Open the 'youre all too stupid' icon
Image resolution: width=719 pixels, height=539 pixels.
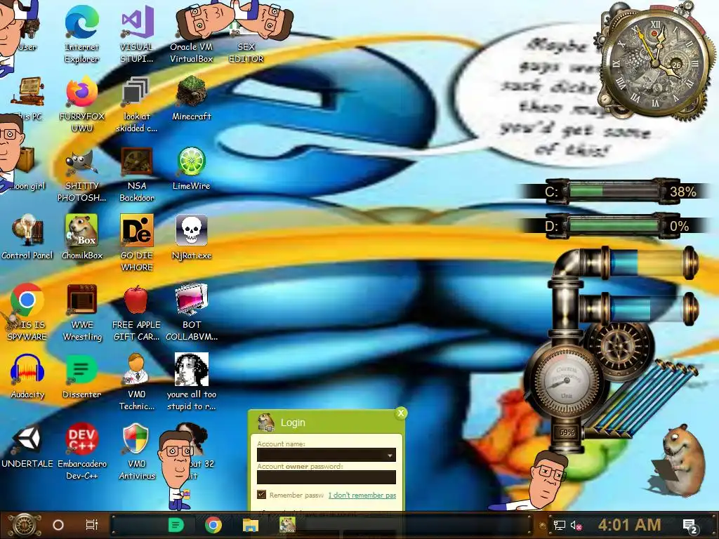pos(191,382)
